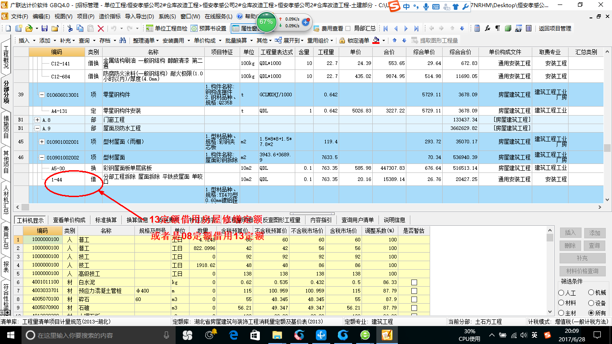This screenshot has height=344, width=612.
Task: Jump to last record navigation arrow
Action: [x=417, y=28]
